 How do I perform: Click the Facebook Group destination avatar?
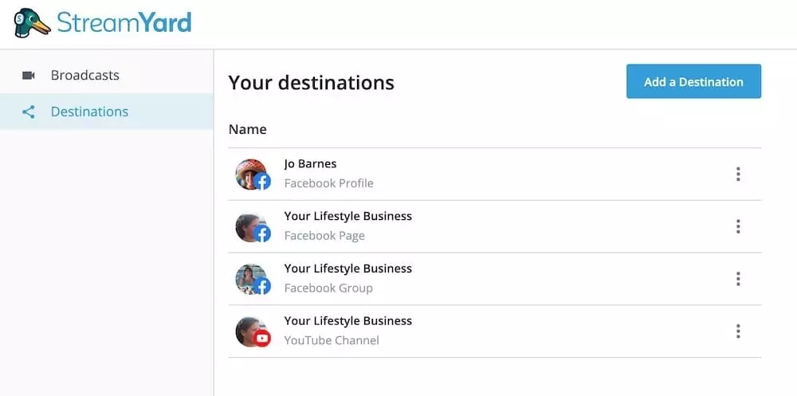(x=252, y=279)
